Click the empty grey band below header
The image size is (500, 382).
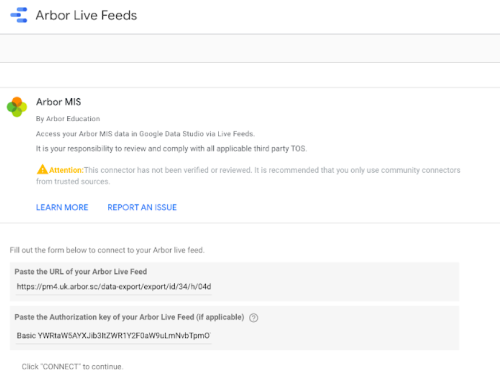pos(250,48)
